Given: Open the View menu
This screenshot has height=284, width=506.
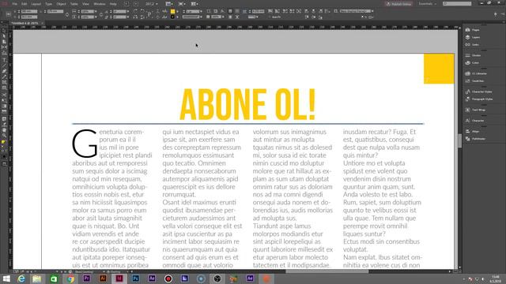Looking at the screenshot, I should pos(85,4).
